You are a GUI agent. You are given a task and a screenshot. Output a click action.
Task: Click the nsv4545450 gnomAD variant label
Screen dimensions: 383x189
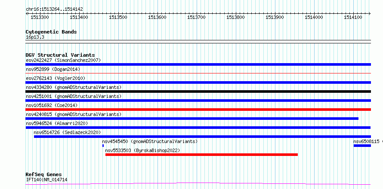click(150, 141)
